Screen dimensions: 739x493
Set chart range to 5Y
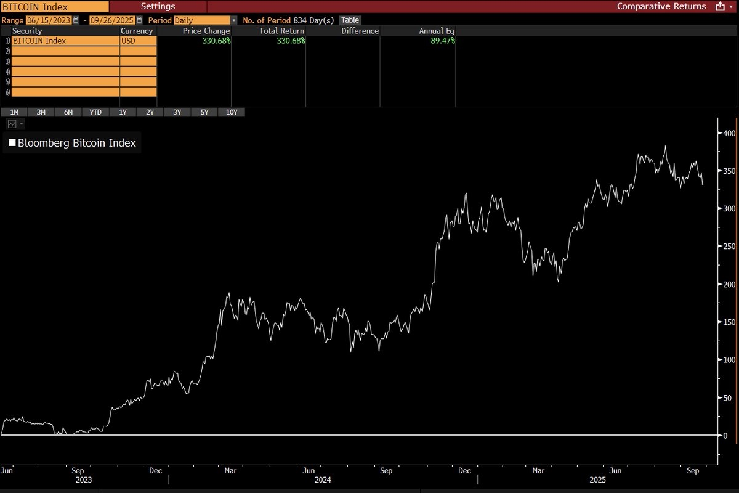(204, 112)
